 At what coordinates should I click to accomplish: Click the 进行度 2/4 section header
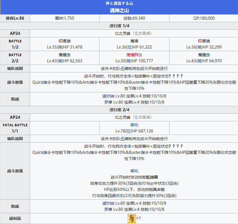point(119,110)
